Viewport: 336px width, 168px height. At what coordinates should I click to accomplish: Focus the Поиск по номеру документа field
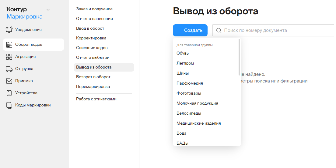click(273, 30)
